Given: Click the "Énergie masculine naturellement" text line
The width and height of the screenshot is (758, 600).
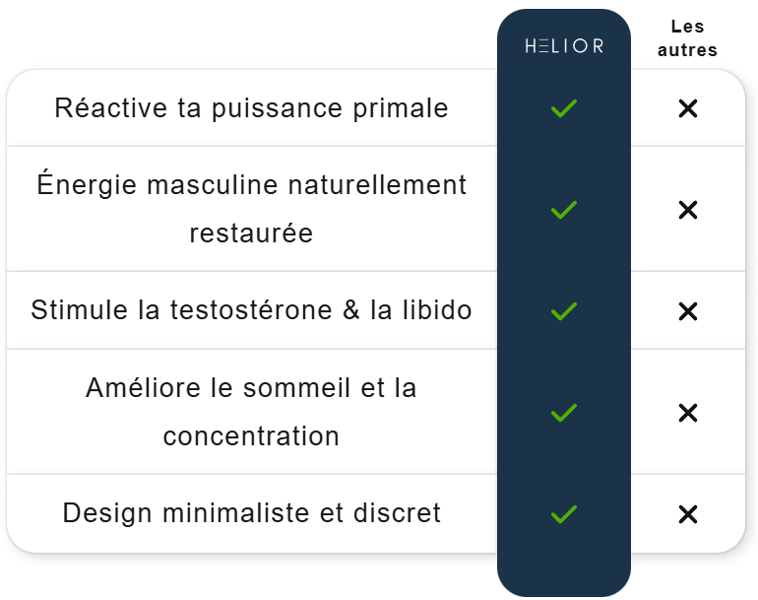Looking at the screenshot, I should click(251, 185).
